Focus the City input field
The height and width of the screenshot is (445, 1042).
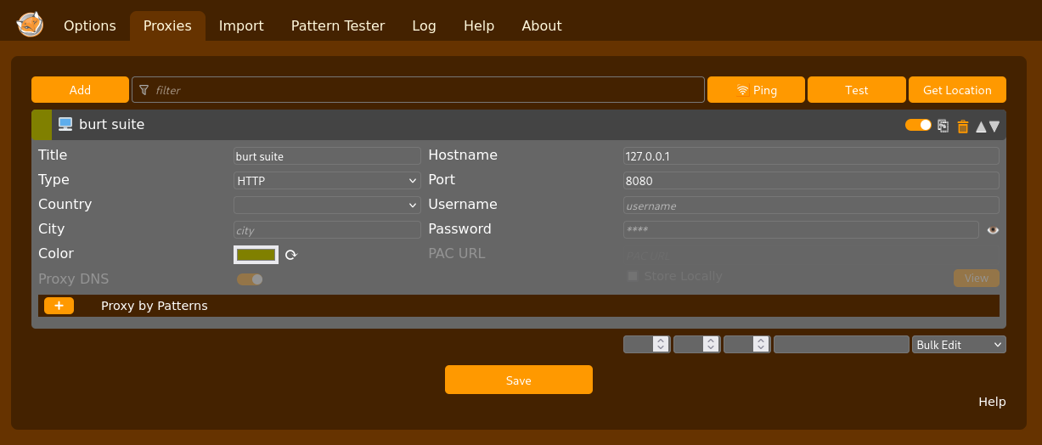(x=327, y=230)
